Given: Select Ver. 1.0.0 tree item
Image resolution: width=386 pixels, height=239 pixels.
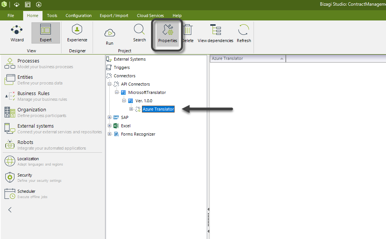Looking at the screenshot, I should (x=144, y=101).
